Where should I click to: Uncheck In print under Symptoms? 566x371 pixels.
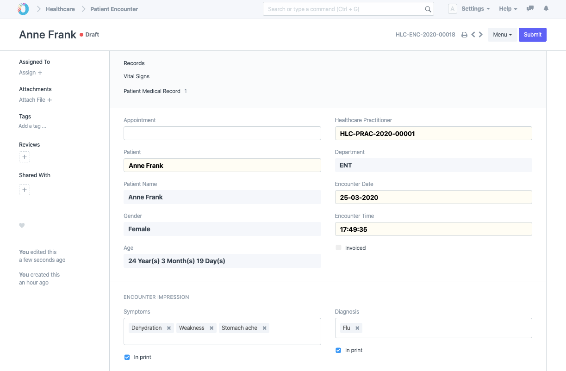point(127,357)
